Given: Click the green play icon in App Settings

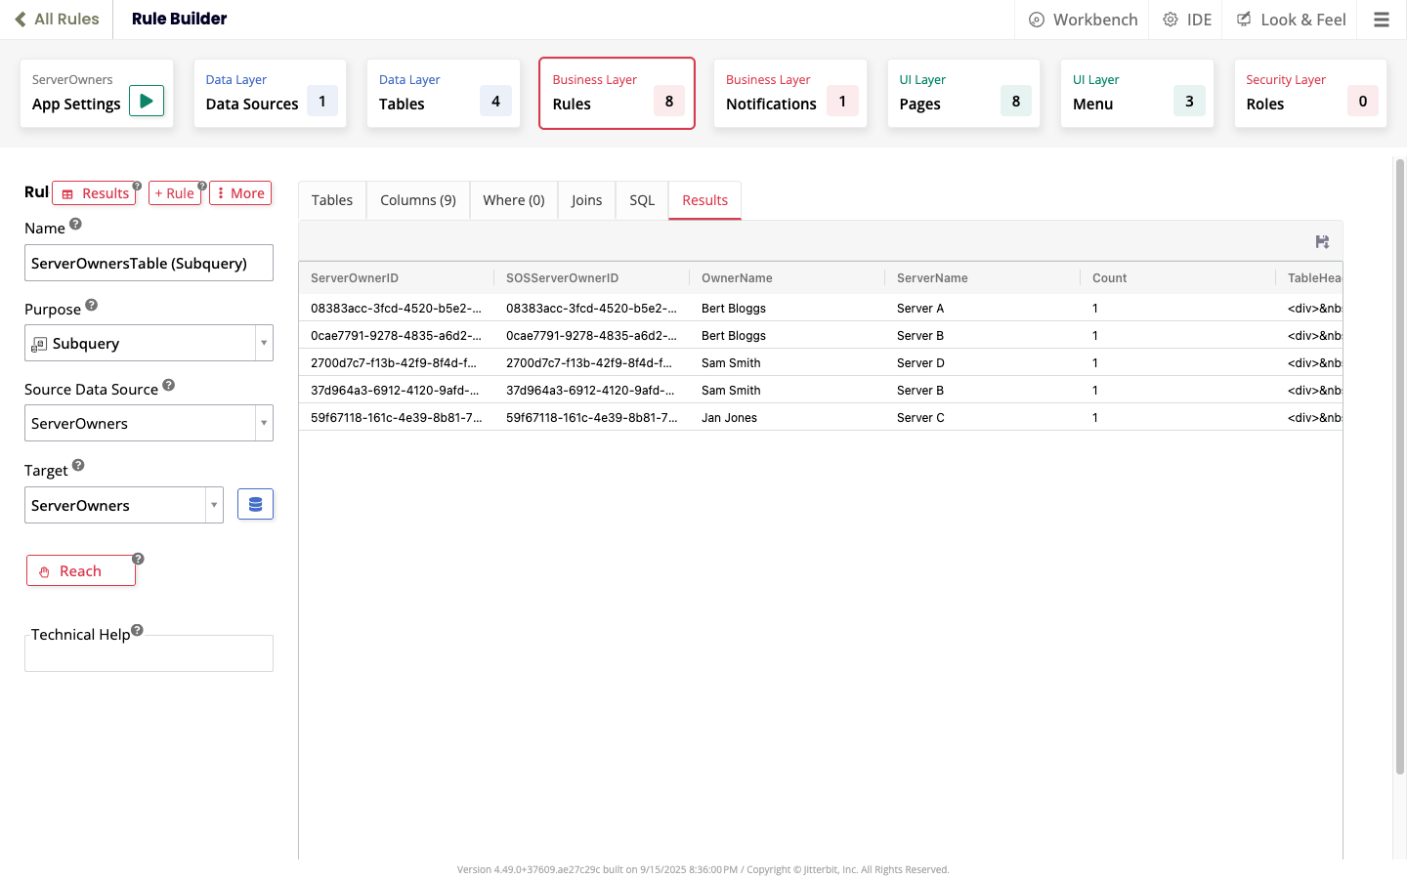Looking at the screenshot, I should pyautogui.click(x=147, y=101).
